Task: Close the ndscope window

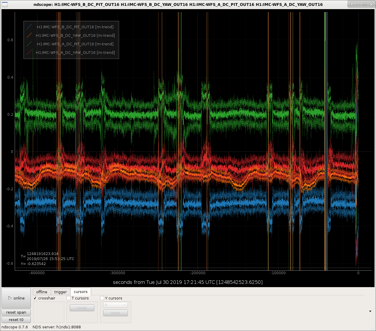Action: 371,4
